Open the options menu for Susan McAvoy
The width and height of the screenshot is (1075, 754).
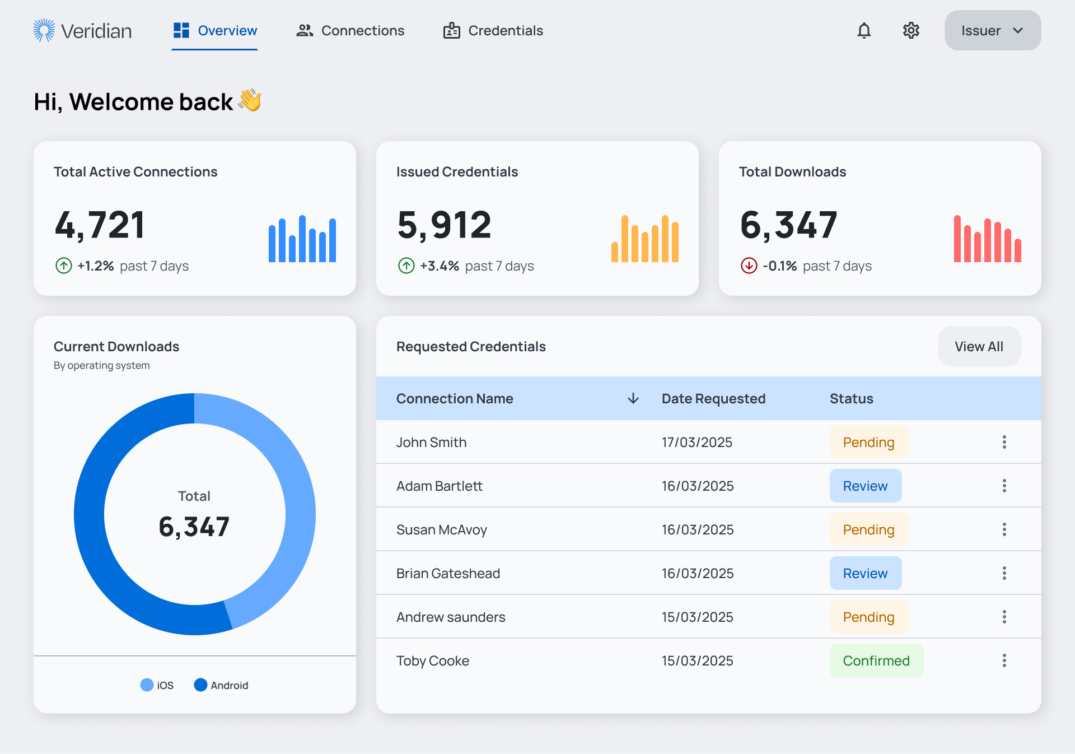pos(1004,529)
